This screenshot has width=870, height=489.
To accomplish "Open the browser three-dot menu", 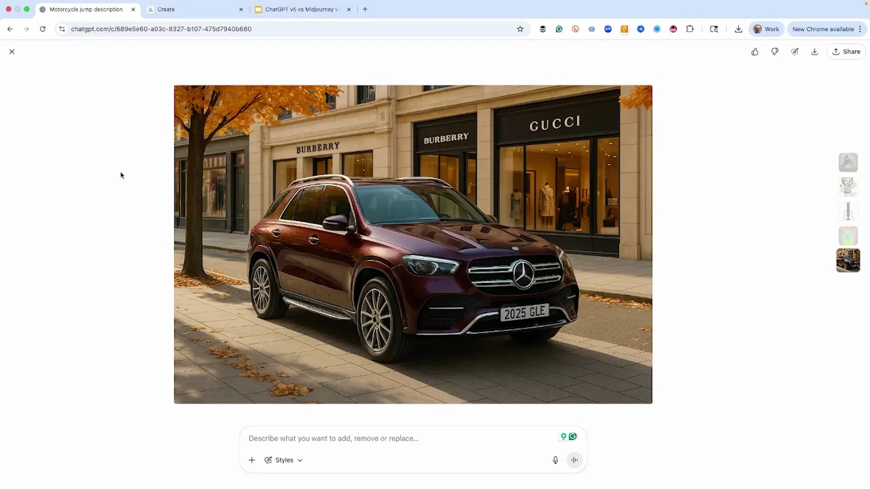I will [x=860, y=29].
